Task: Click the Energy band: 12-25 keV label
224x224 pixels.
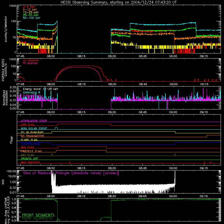Action: pyautogui.click(x=41, y=89)
